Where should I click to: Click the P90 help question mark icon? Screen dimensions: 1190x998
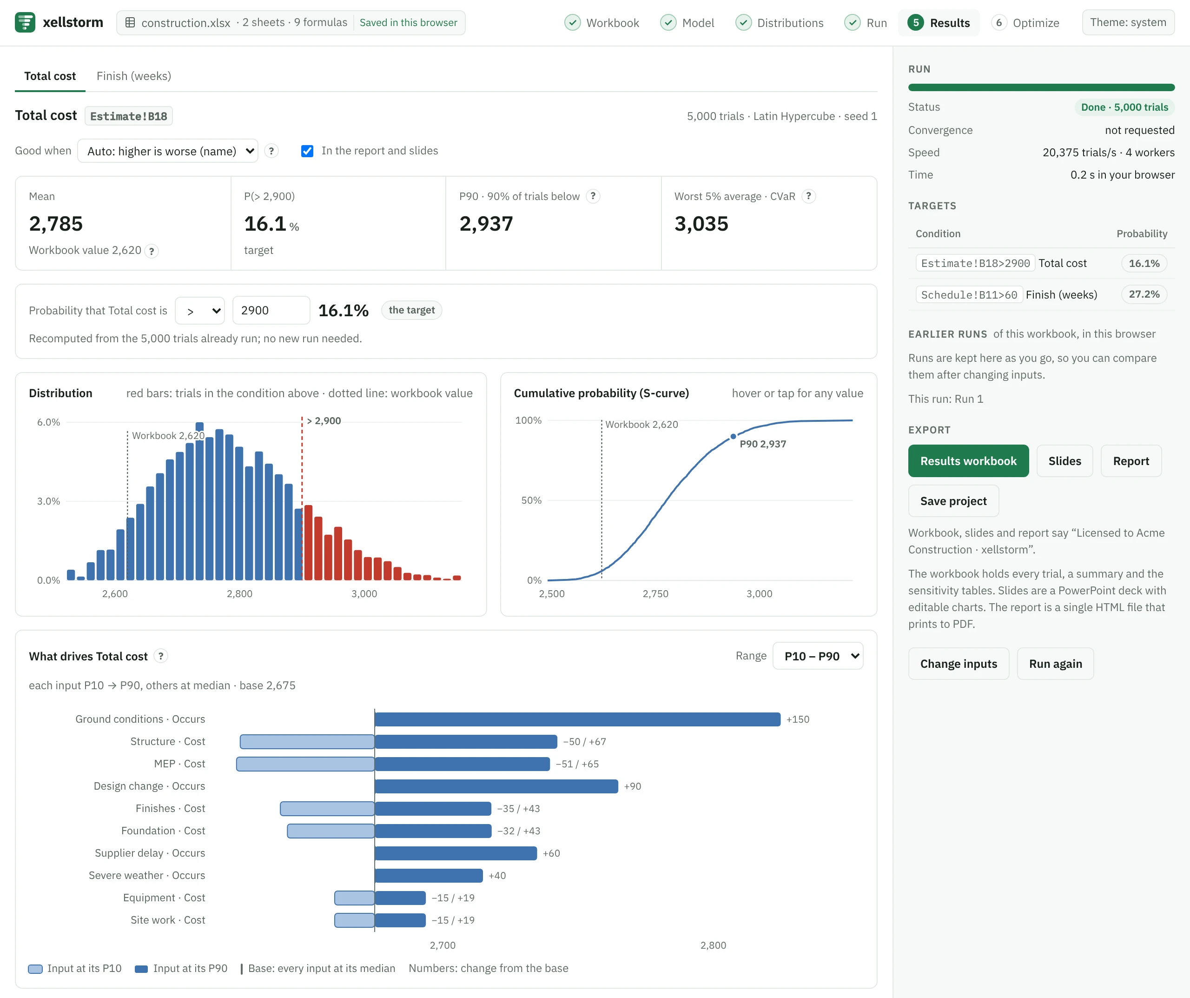(593, 196)
